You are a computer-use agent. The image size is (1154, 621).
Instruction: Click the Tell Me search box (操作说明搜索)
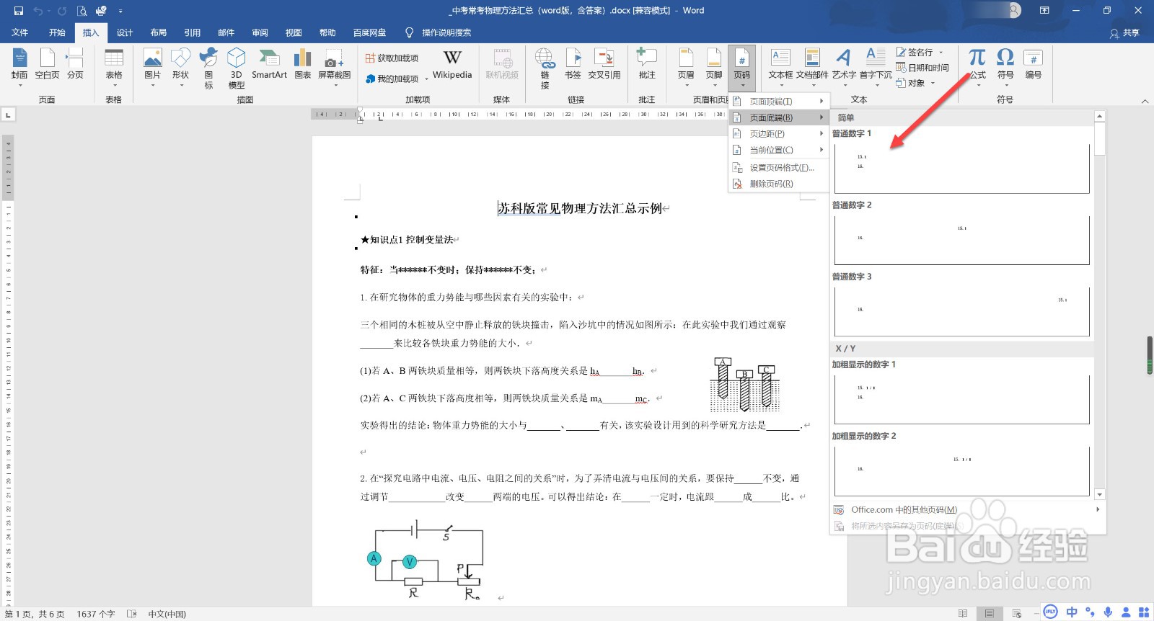[439, 33]
